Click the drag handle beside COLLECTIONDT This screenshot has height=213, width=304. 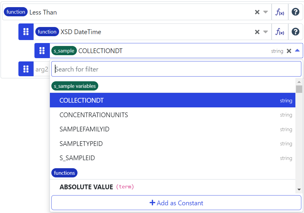click(x=42, y=51)
